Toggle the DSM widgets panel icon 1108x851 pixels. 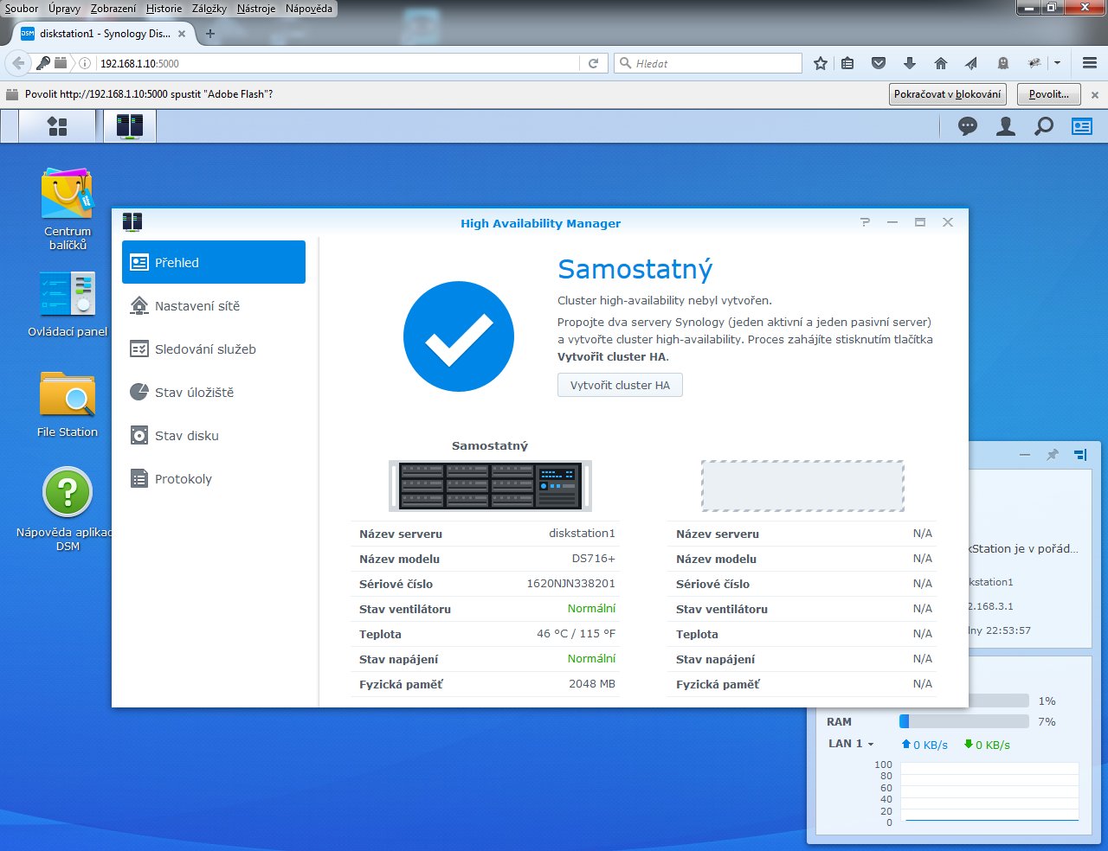[x=1082, y=126]
